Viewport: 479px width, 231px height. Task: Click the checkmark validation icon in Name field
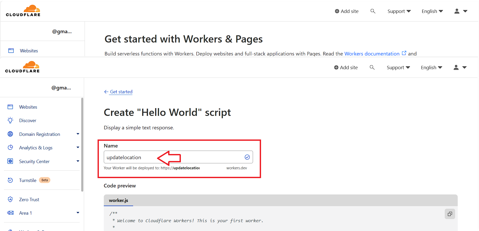(247, 157)
